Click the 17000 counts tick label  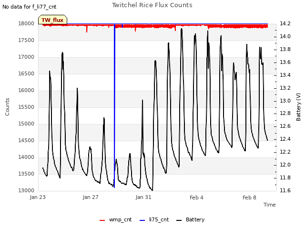[26, 57]
